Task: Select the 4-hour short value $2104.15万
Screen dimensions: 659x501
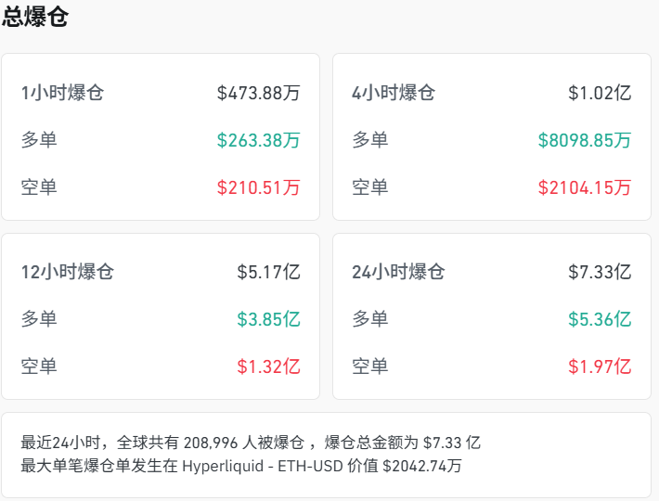Action: [x=585, y=187]
